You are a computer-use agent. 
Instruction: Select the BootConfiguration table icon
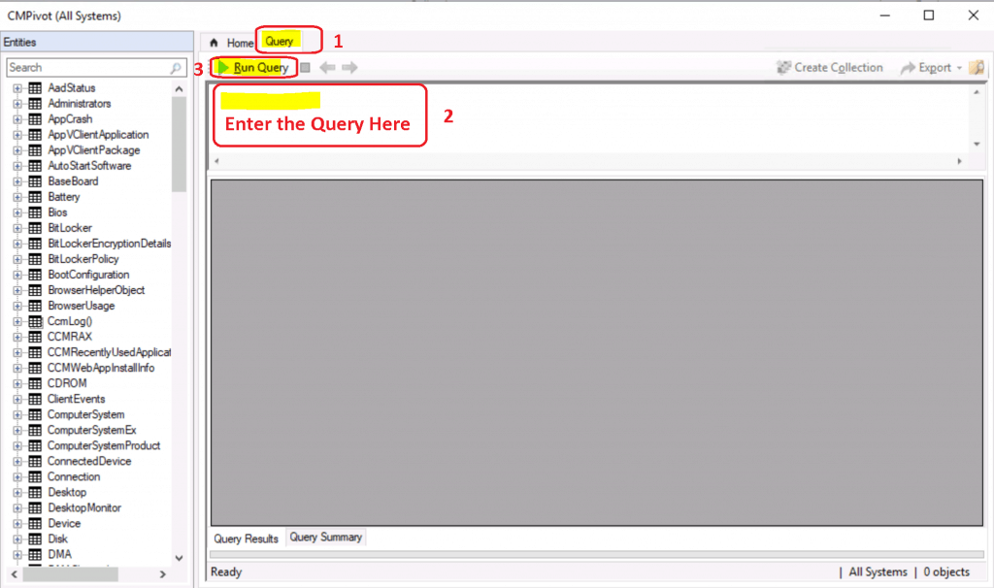(35, 275)
